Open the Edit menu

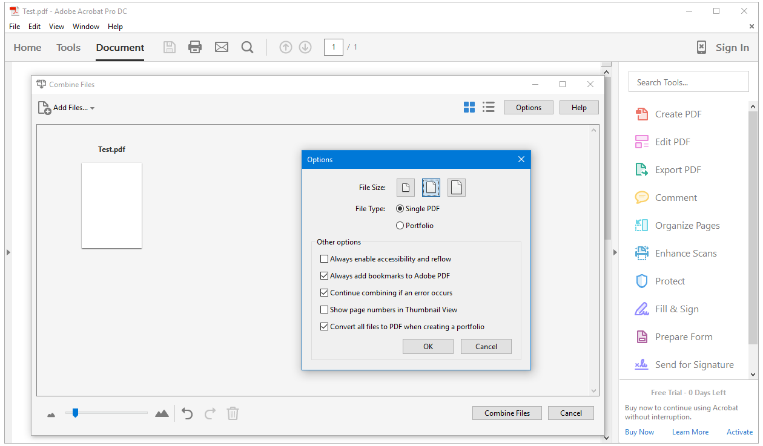pyautogui.click(x=35, y=27)
